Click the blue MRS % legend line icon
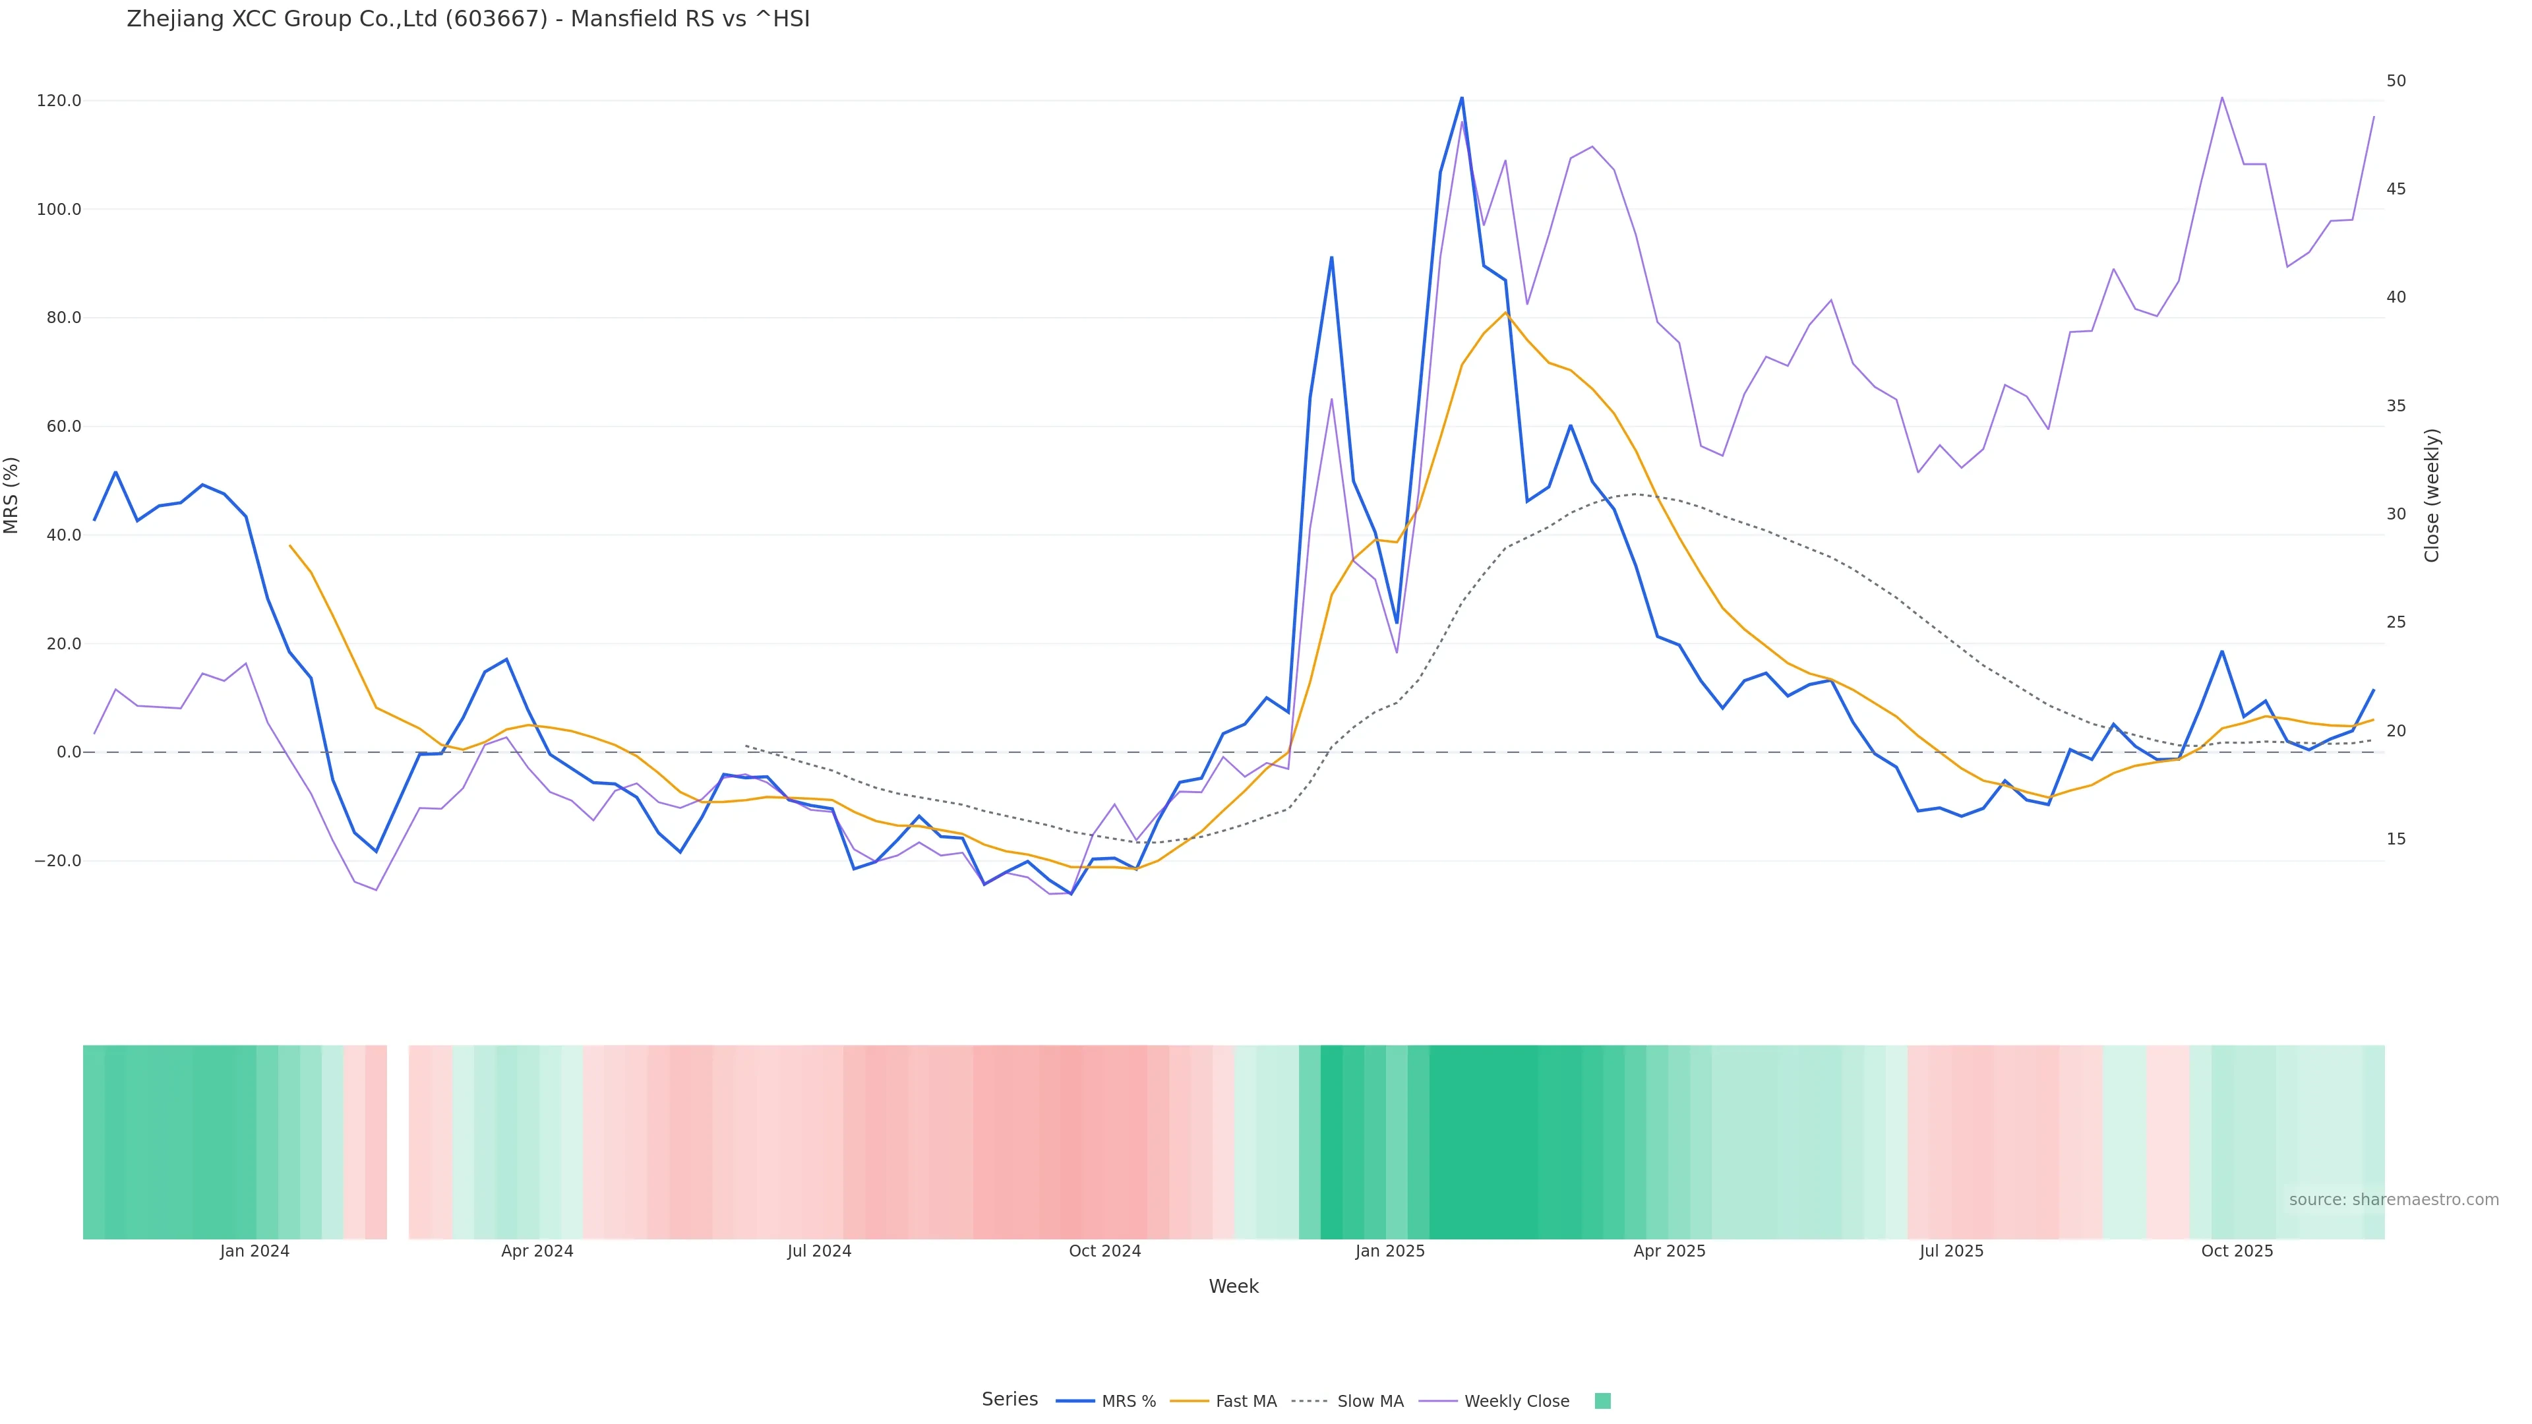2532x1424 pixels. coord(1074,1402)
